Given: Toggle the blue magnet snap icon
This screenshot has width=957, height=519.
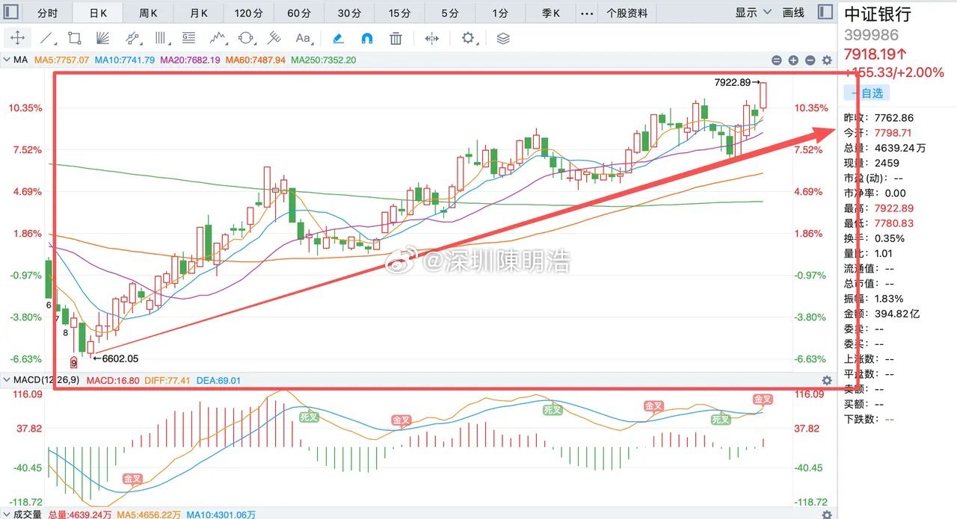Looking at the screenshot, I should (x=367, y=38).
